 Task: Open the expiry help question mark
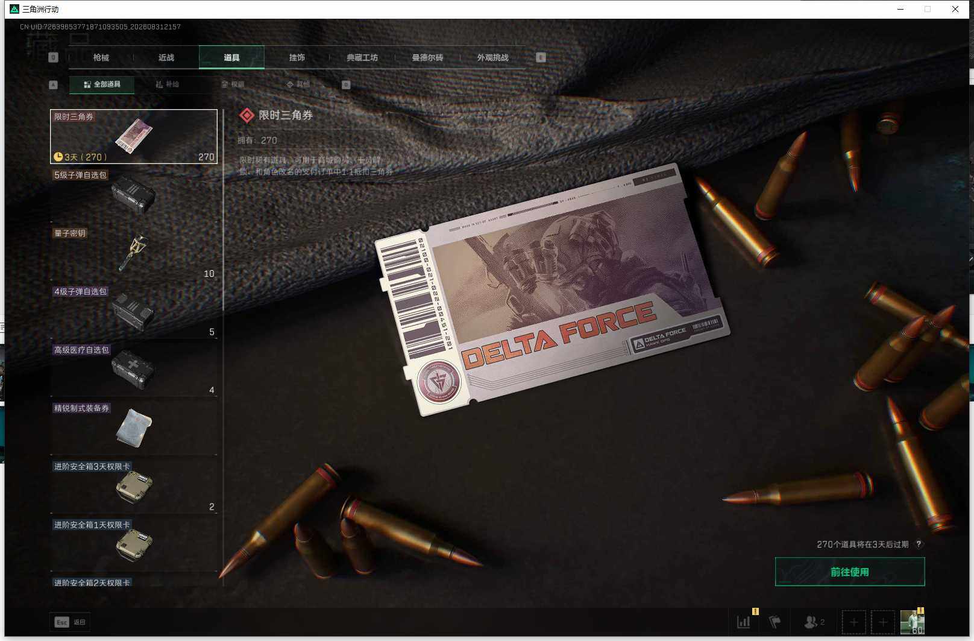point(919,544)
